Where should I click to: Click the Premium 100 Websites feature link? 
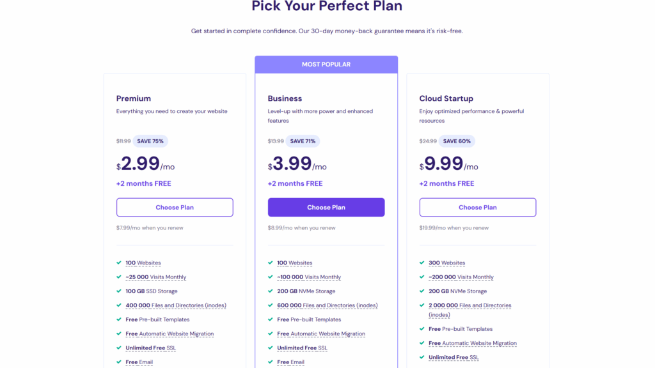143,263
